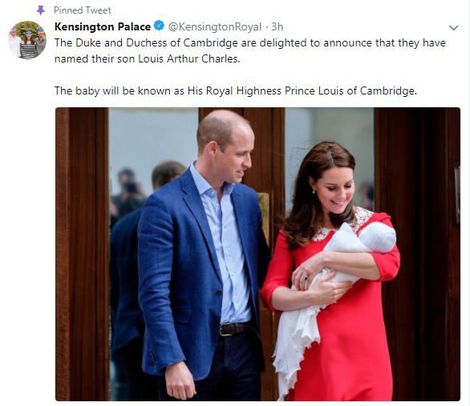Viewport: 470px width, 406px height.
Task: Click the 'Prince Louis of Cambridge' sentence
Action: point(236,90)
